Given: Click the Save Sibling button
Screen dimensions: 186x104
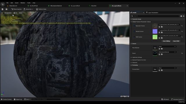Looking at the screenshot, I should (x=166, y=41).
